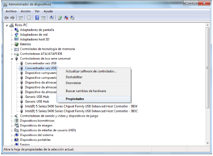Screen dimensions: 213x156
Task: Click the uninstall device red-X toolbar icon
Action: (66, 18)
